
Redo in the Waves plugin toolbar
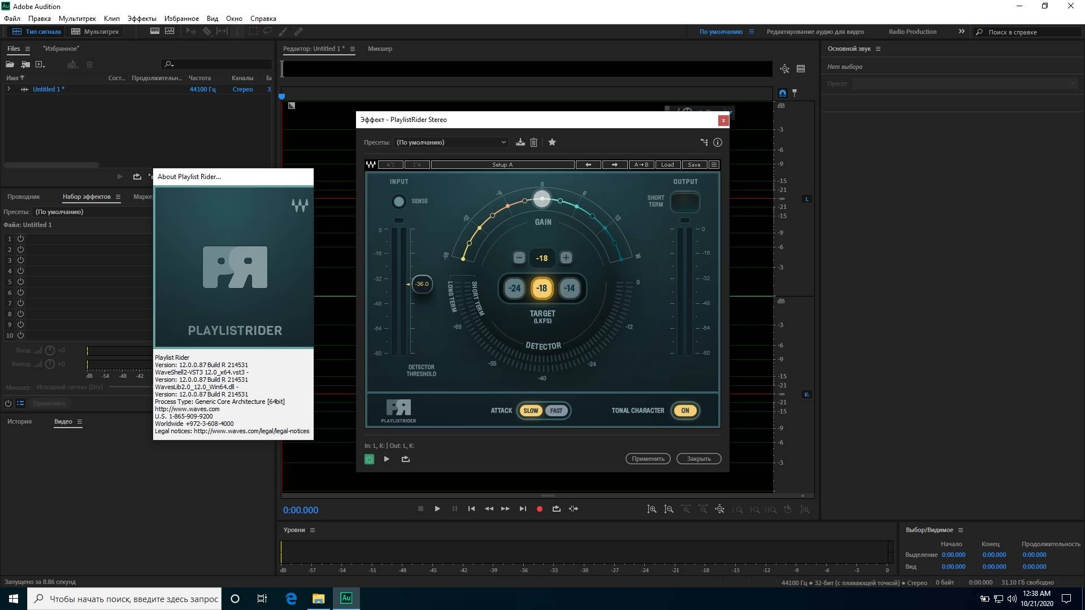tap(417, 164)
